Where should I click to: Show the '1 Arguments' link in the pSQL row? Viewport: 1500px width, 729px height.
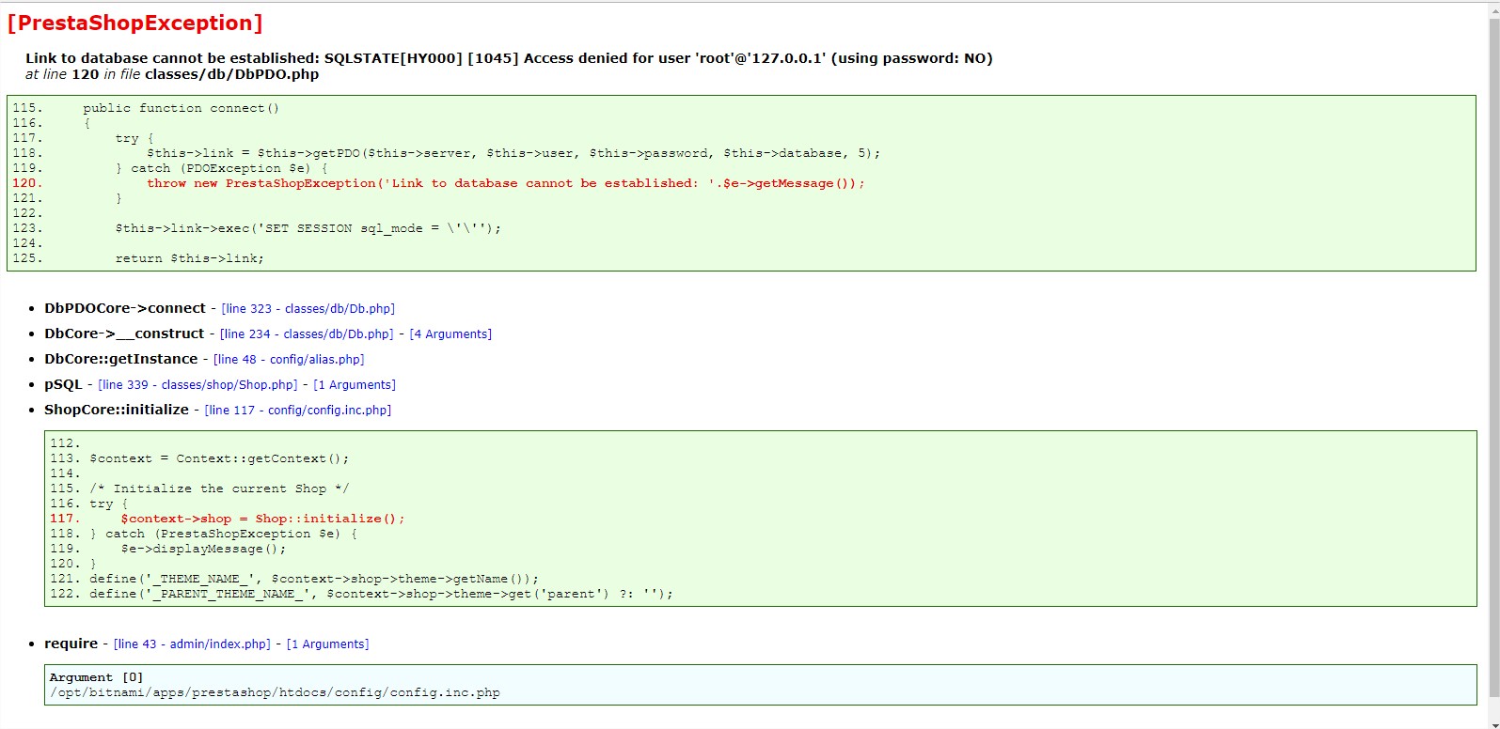click(355, 384)
